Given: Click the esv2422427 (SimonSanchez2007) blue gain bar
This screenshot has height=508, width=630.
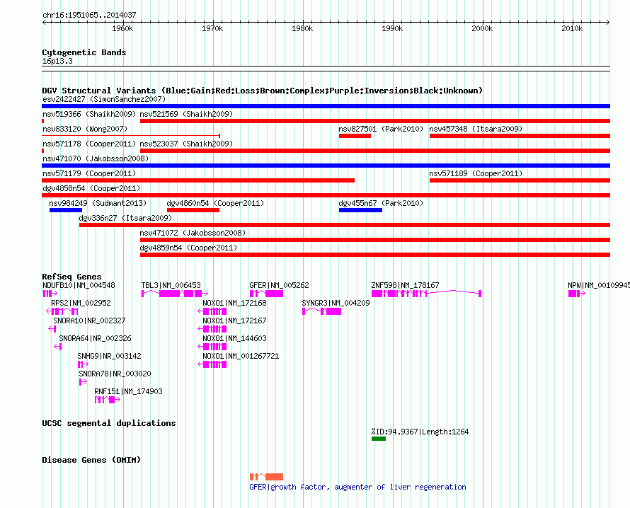Looking at the screenshot, I should coord(326,106).
